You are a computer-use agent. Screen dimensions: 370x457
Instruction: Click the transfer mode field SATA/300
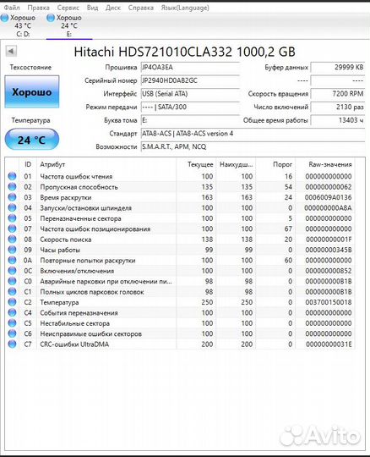(190, 107)
